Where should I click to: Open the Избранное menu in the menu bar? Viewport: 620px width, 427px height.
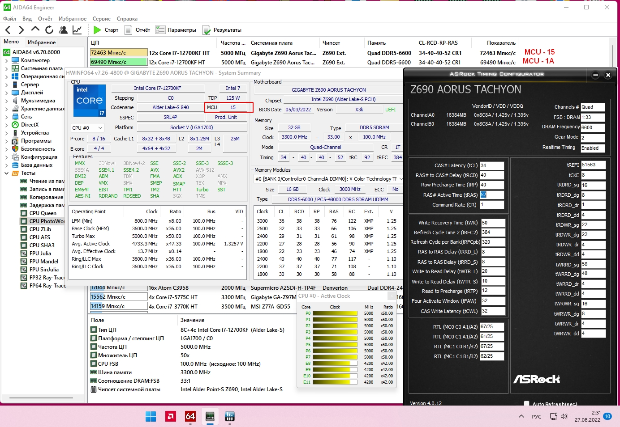pos(73,19)
